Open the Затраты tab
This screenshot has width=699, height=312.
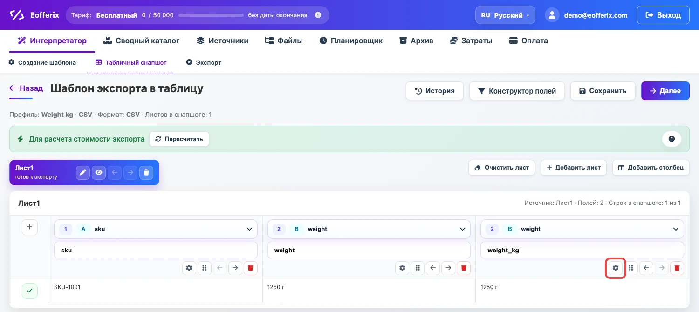click(x=471, y=41)
